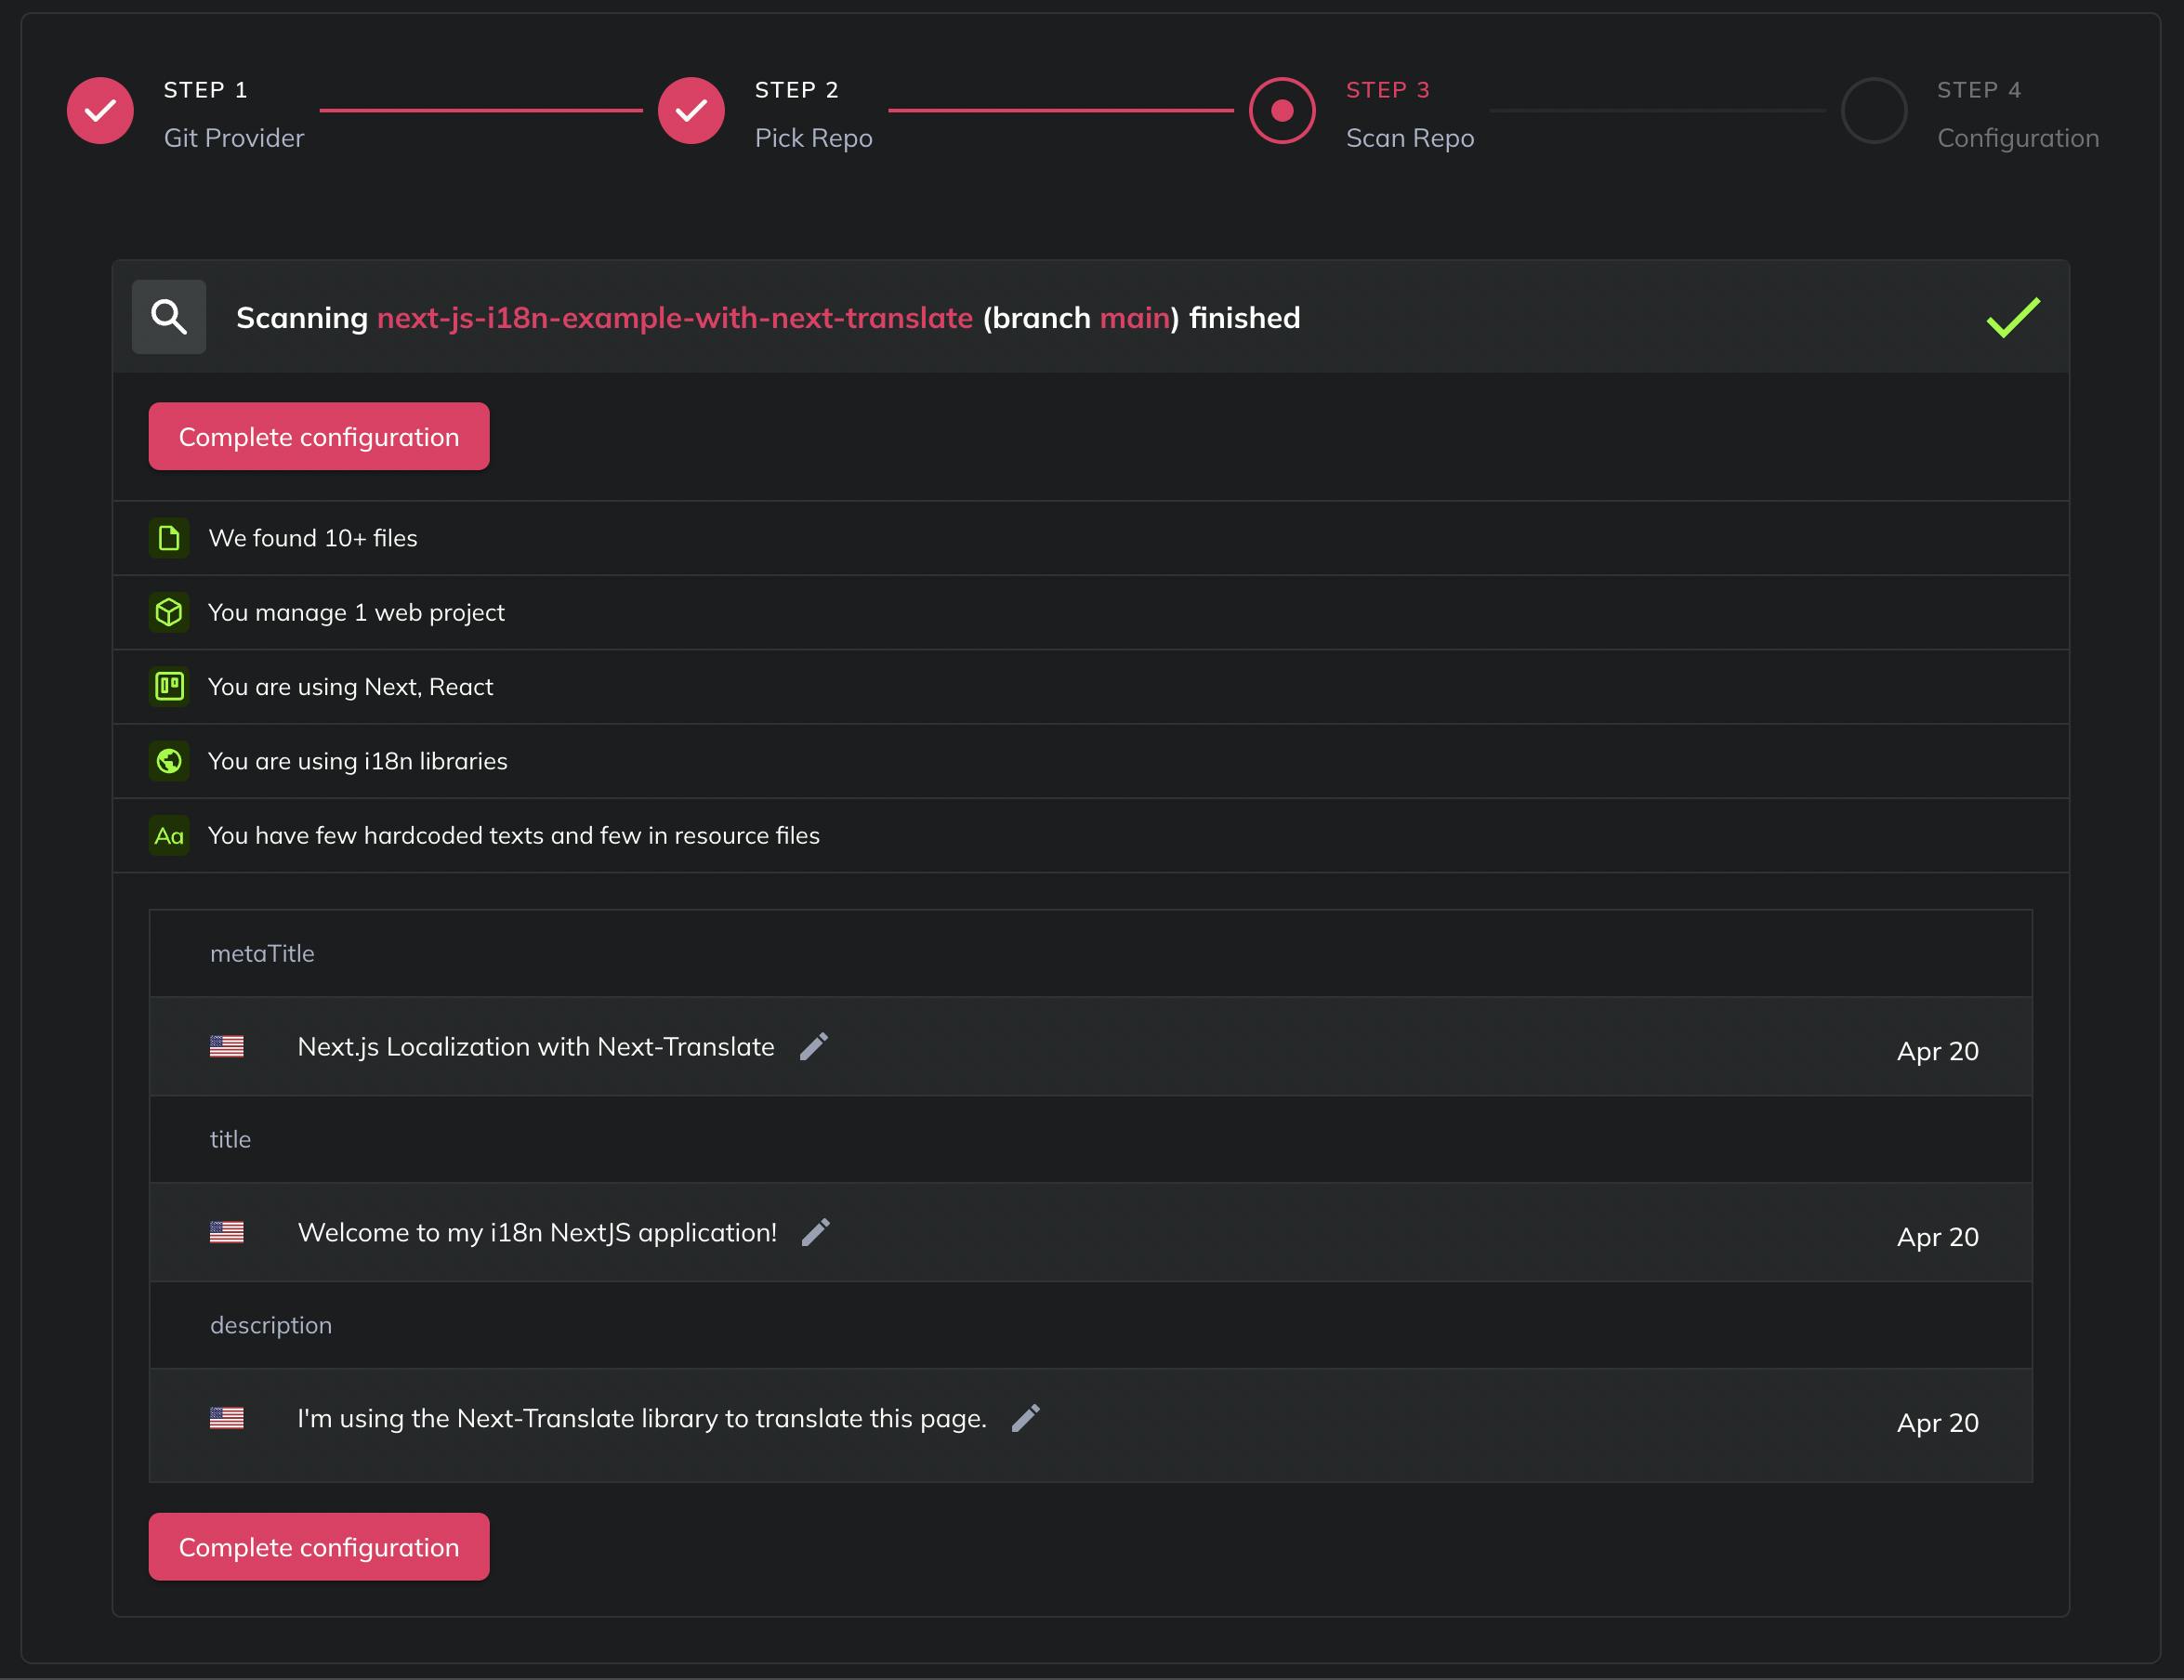
Task: Click the 'description' key label
Action: pyautogui.click(x=271, y=1326)
